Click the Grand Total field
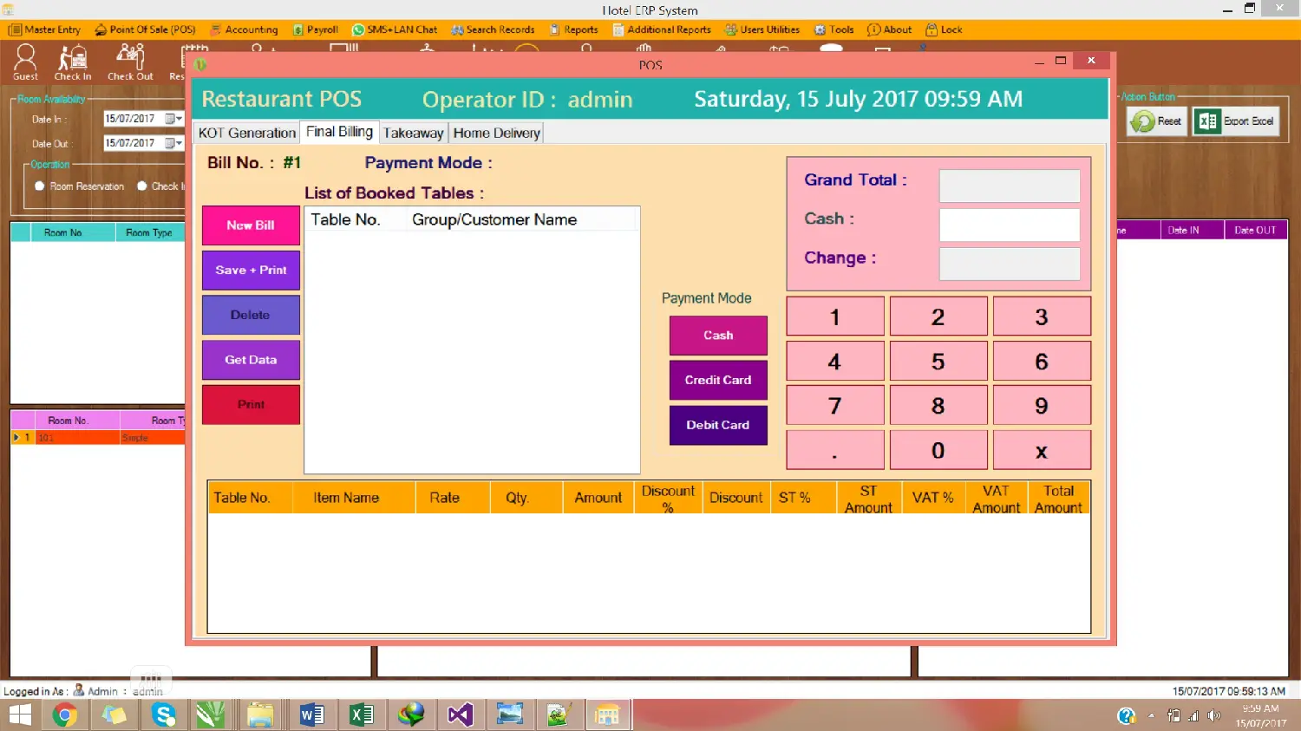1301x731 pixels. click(x=1010, y=186)
